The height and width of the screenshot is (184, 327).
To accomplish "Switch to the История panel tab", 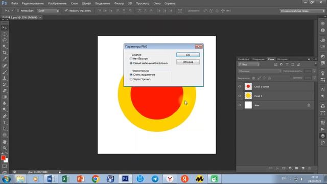I will click(282, 59).
